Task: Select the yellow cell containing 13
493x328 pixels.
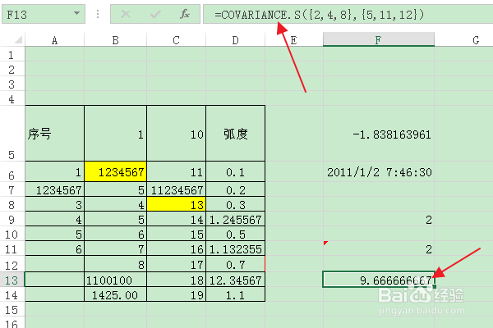Action: pyautogui.click(x=176, y=204)
